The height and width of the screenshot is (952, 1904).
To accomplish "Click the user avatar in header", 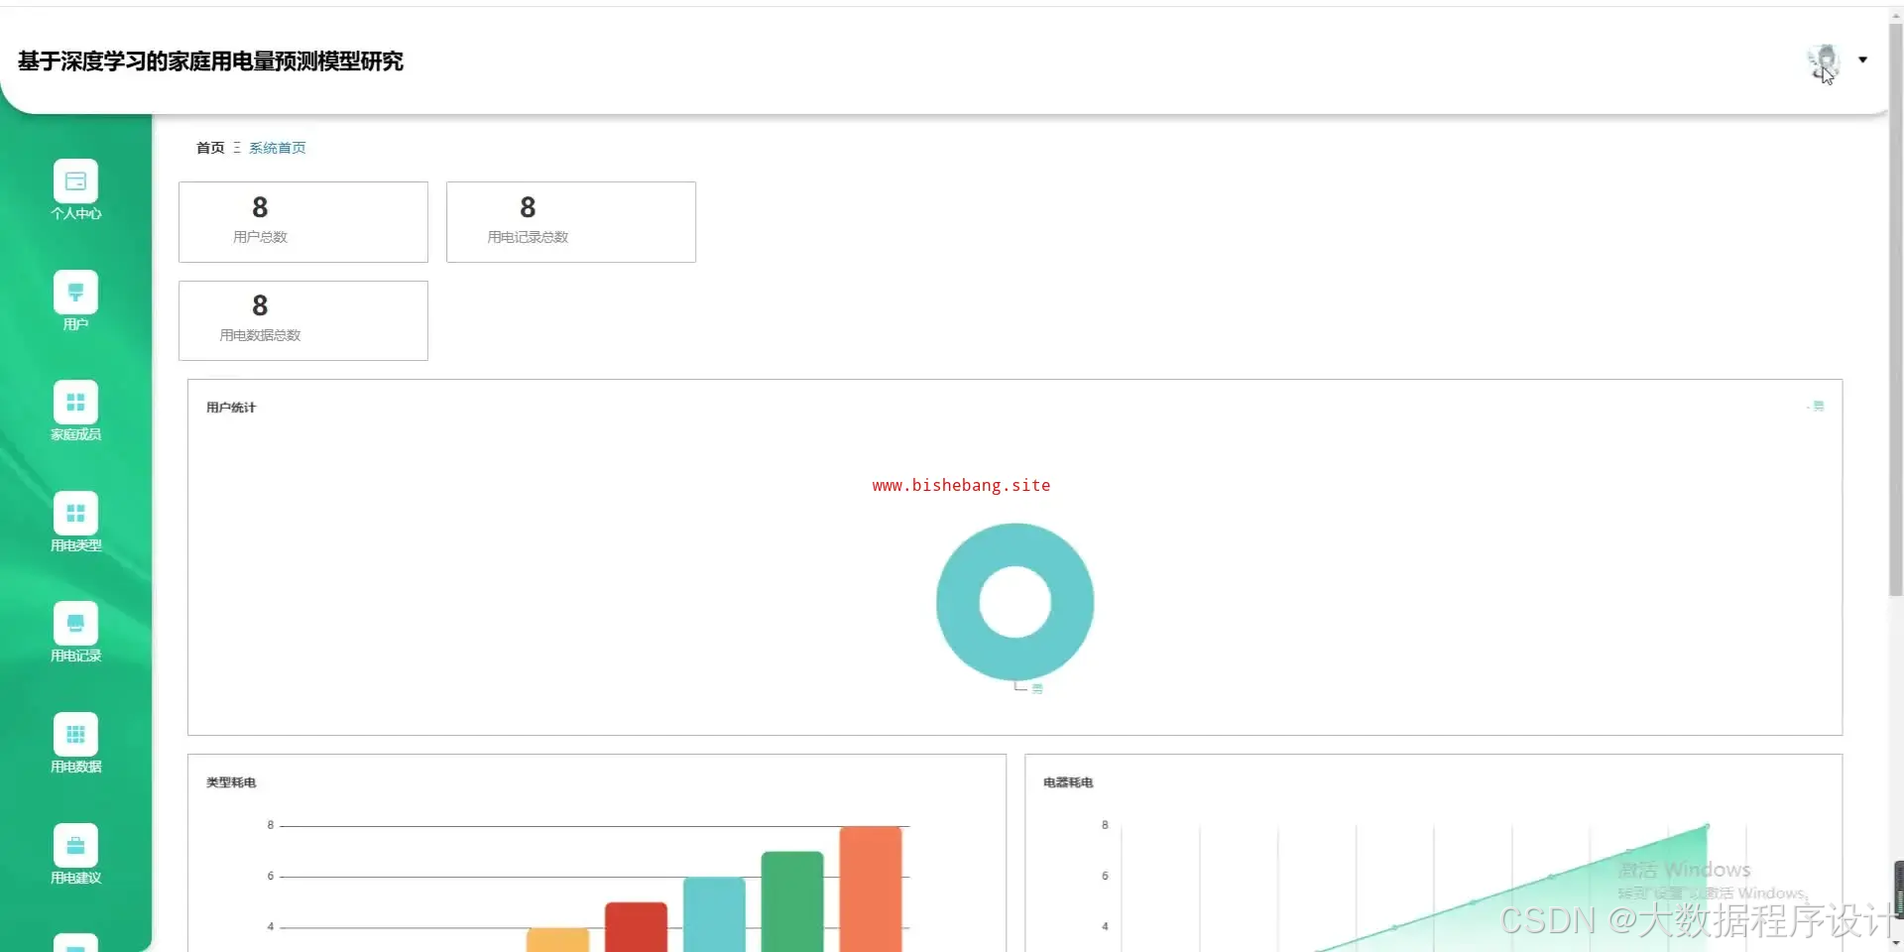I will pos(1823,61).
